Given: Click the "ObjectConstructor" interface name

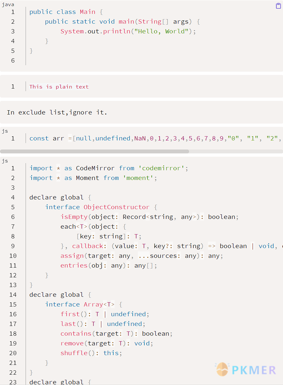Looking at the screenshot, I should pyautogui.click(x=117, y=207).
